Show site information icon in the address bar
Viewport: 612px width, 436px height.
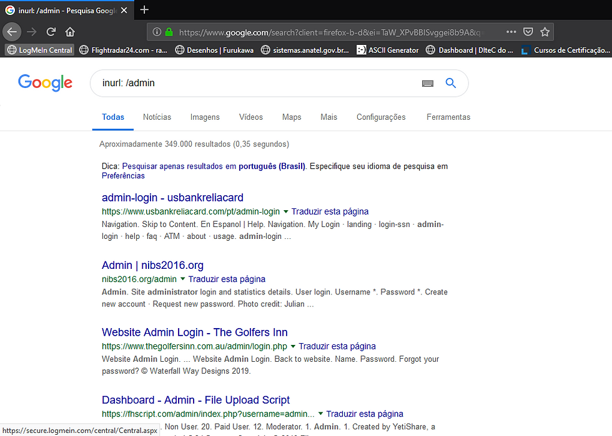pyautogui.click(x=157, y=32)
